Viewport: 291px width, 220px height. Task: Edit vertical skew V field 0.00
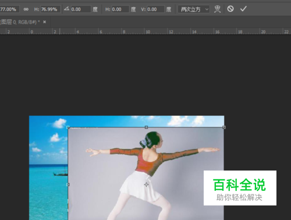tap(155, 9)
